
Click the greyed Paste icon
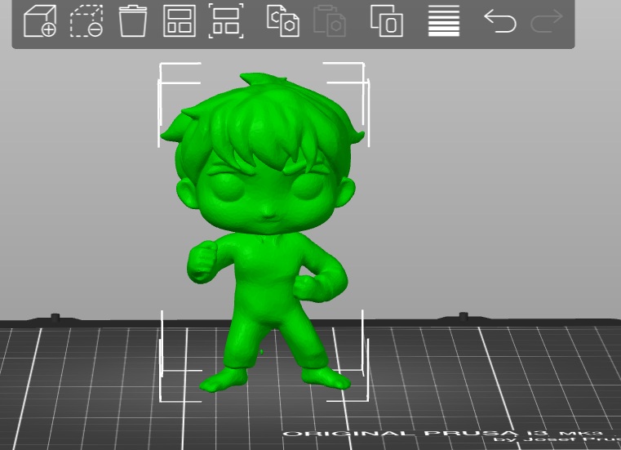[330, 21]
